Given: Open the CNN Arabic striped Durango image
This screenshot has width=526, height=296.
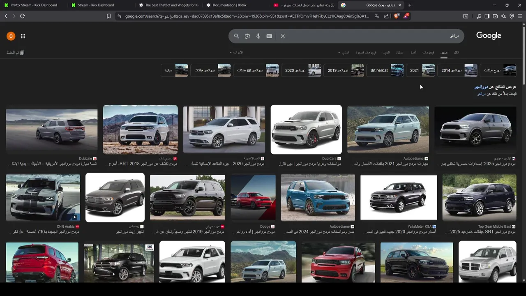Looking at the screenshot, I should point(43,198).
